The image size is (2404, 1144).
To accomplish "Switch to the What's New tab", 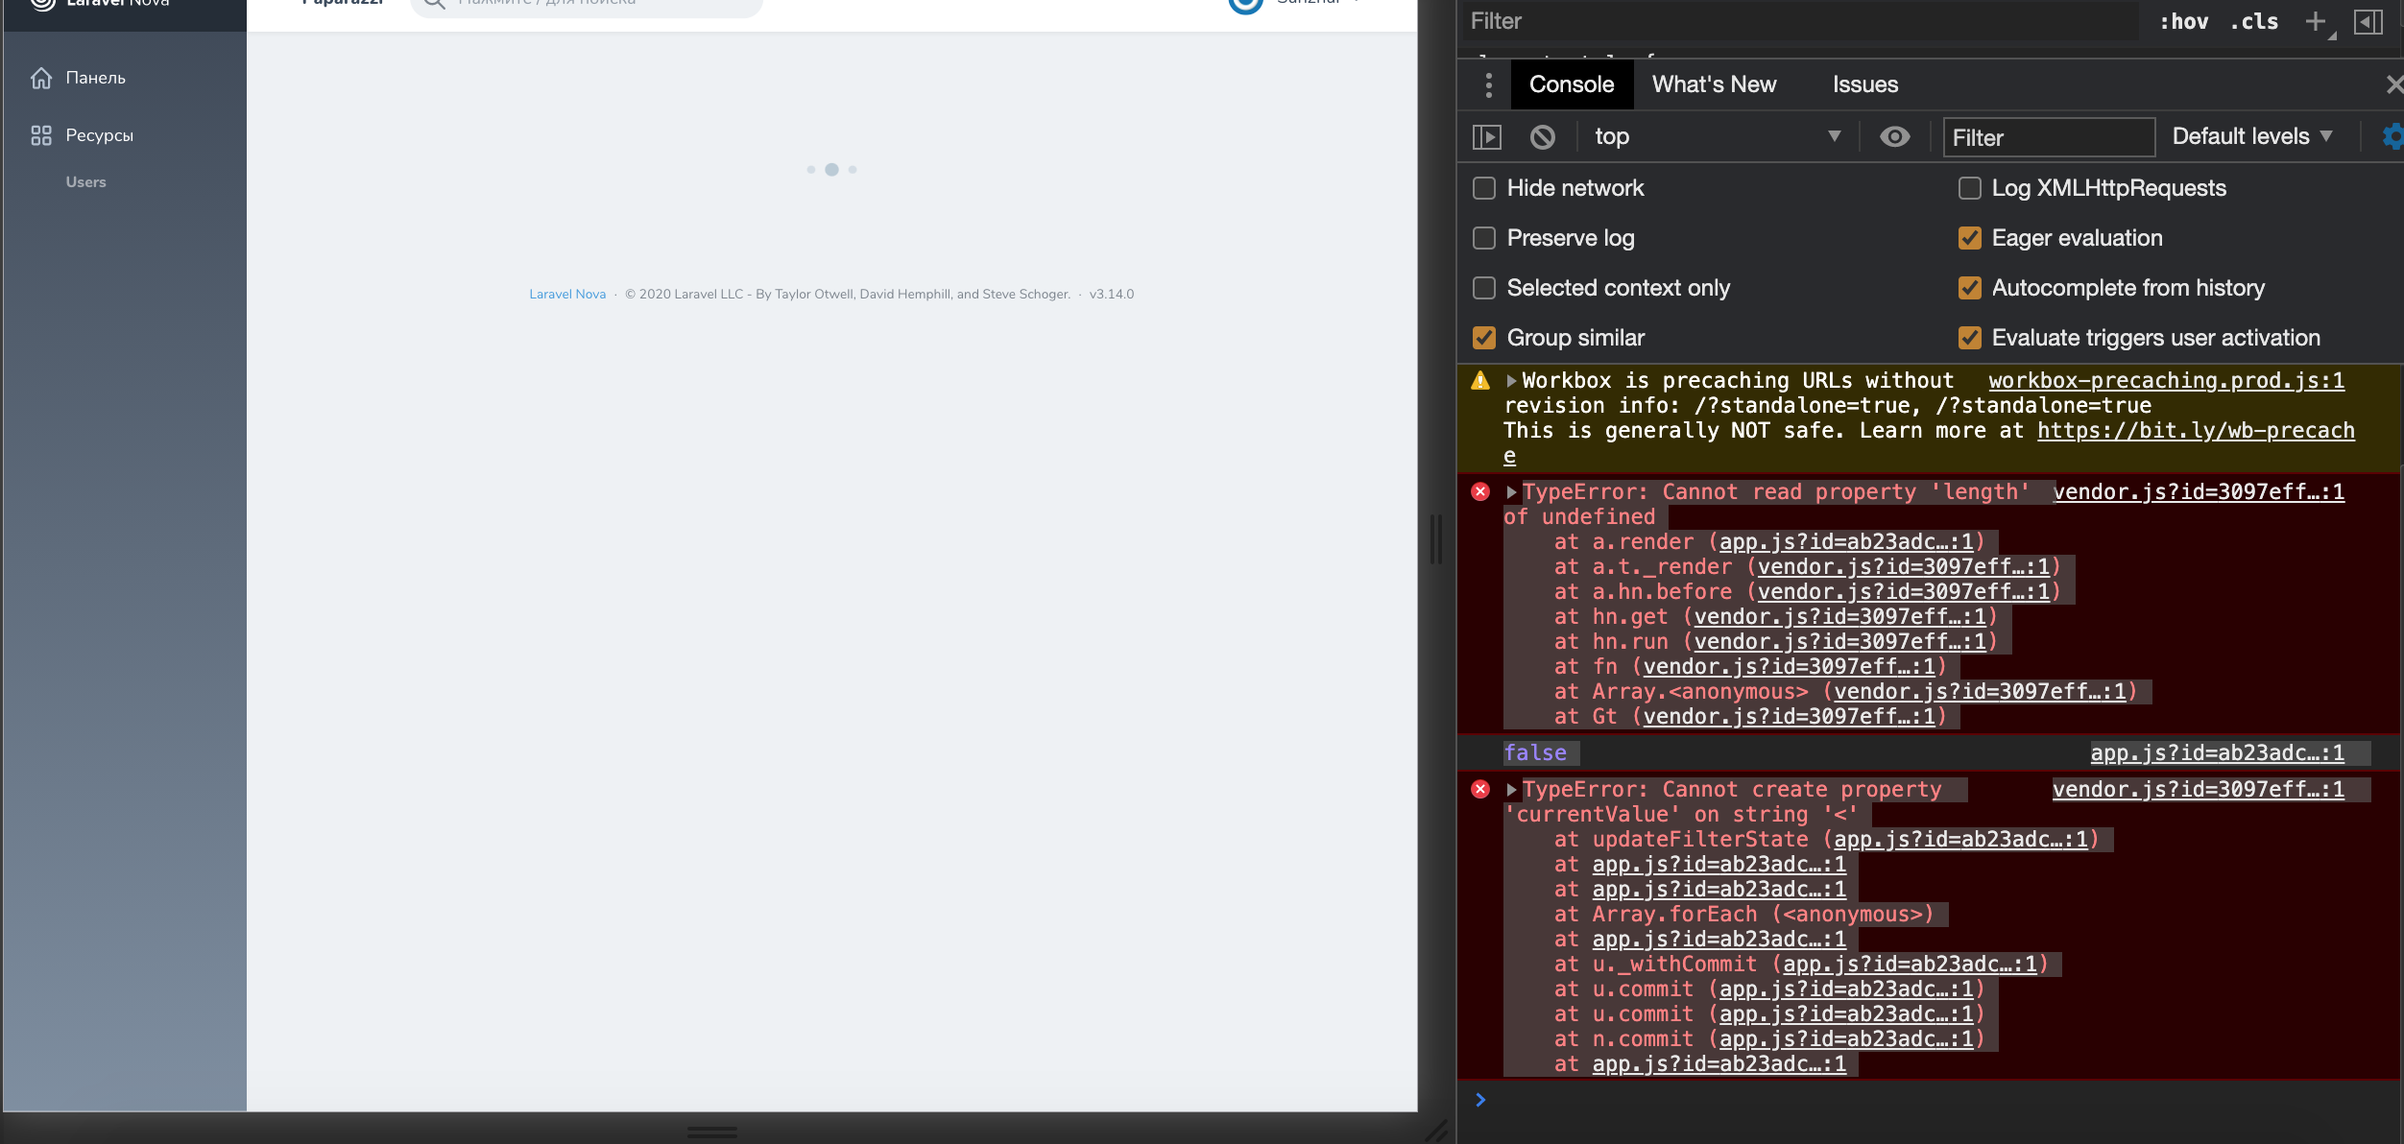I will coord(1713,84).
